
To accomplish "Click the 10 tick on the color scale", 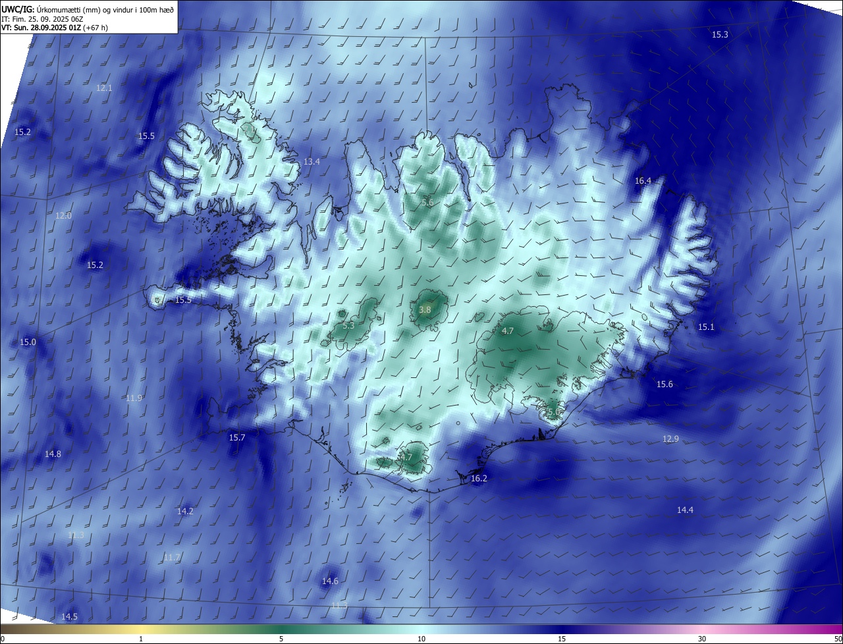I will 421,639.
